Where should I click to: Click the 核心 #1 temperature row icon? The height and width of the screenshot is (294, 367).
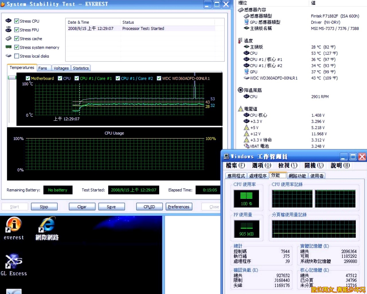(247, 59)
